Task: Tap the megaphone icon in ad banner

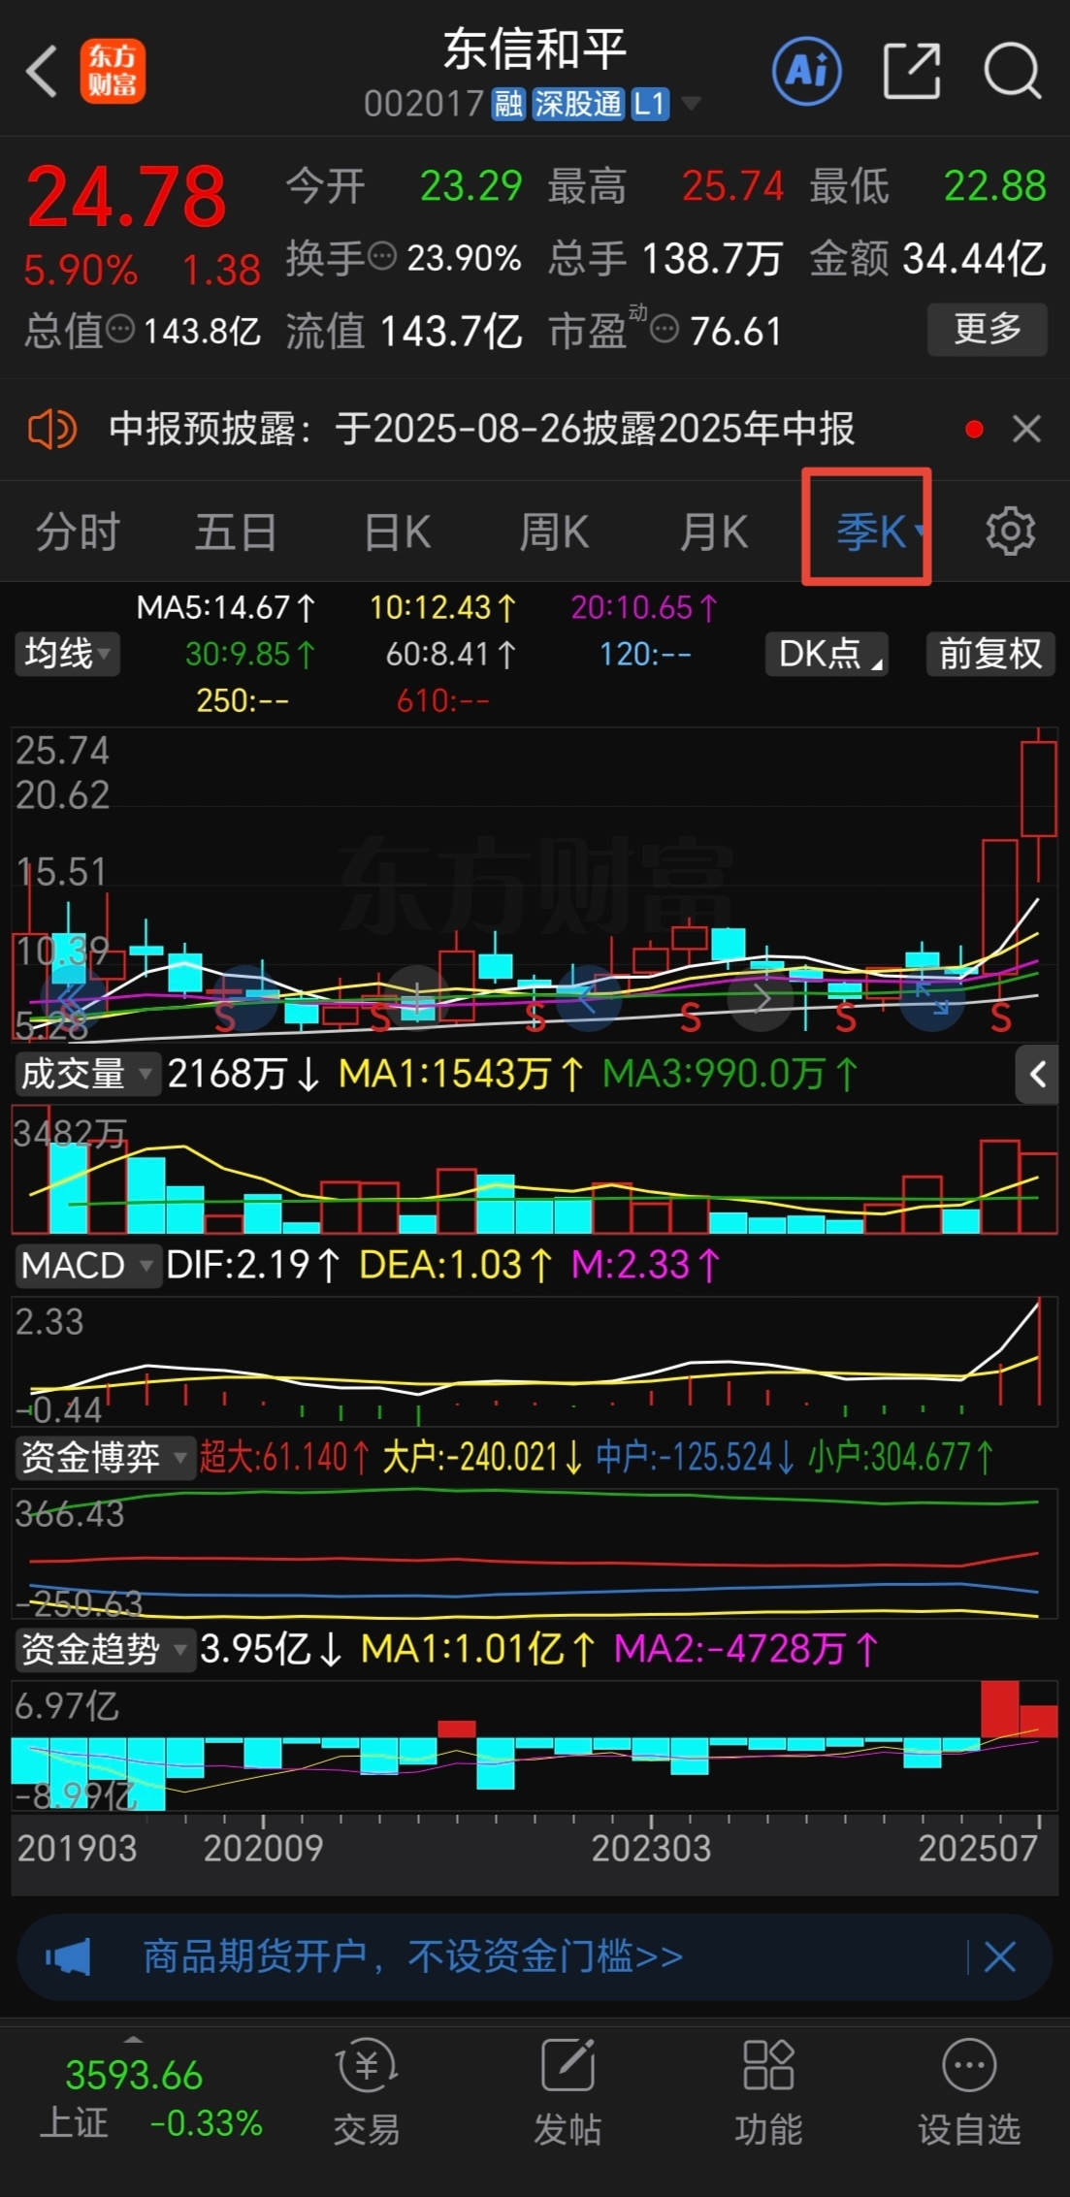Action: point(68,1957)
